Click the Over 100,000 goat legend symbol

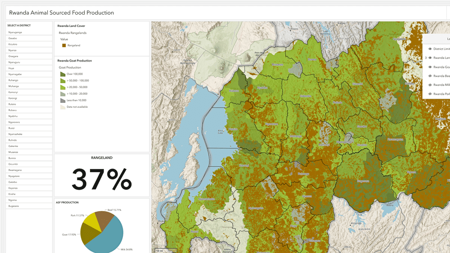tap(63, 74)
